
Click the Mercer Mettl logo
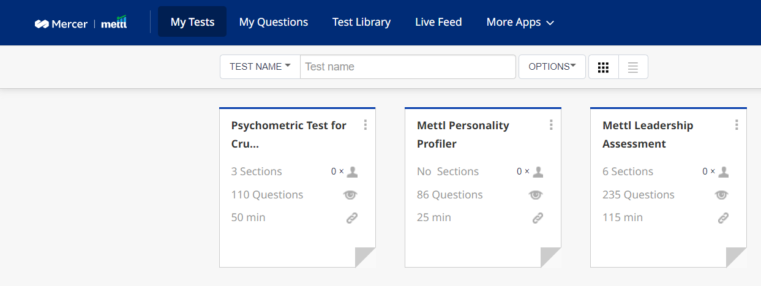[81, 23]
